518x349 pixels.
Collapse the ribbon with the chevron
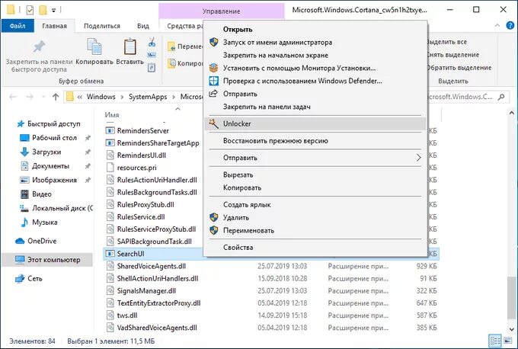[497, 25]
